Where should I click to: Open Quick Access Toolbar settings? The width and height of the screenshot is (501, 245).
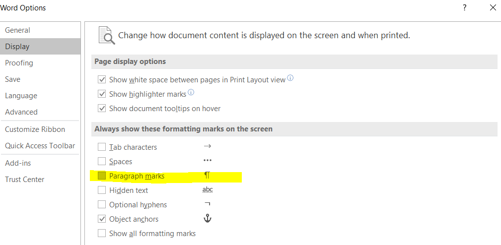point(40,146)
